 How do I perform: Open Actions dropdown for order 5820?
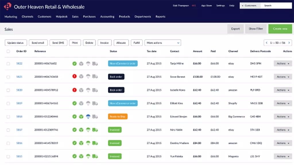283,90
